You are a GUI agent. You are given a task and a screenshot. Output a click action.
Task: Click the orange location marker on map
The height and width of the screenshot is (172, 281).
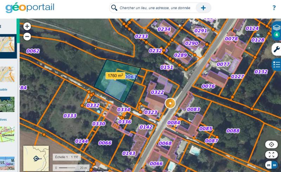click(170, 103)
